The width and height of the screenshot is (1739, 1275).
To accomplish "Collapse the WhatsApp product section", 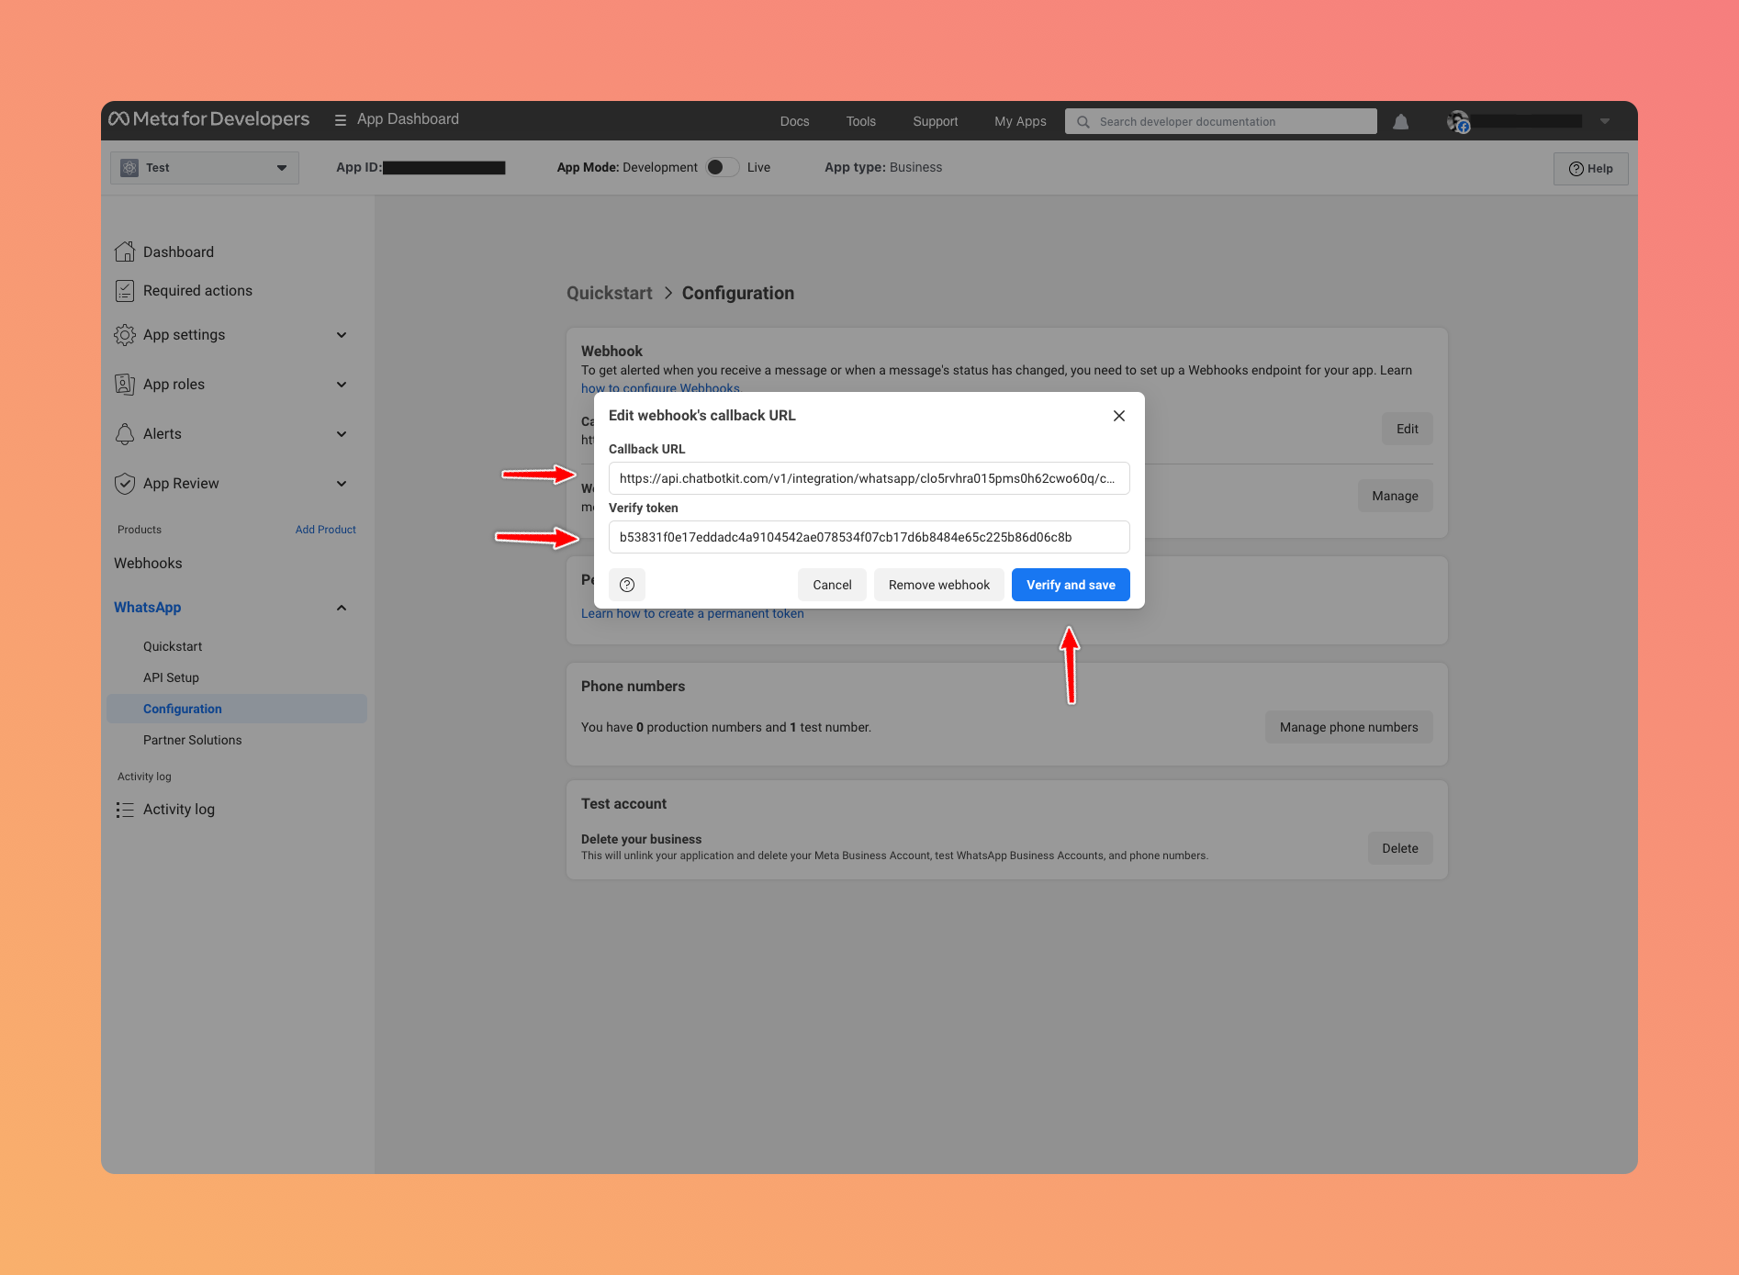I will 342,608.
